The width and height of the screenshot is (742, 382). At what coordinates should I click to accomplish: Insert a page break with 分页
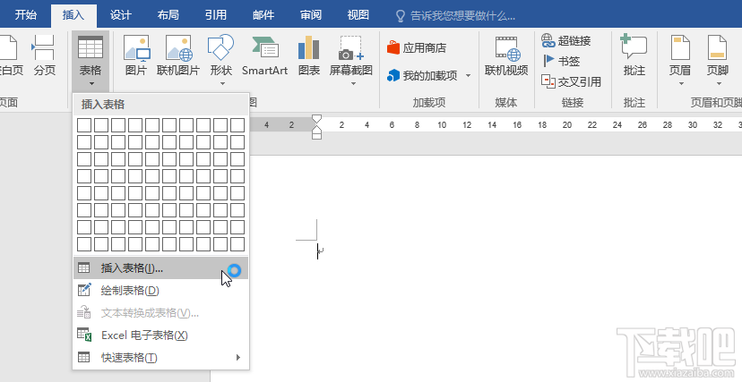45,55
